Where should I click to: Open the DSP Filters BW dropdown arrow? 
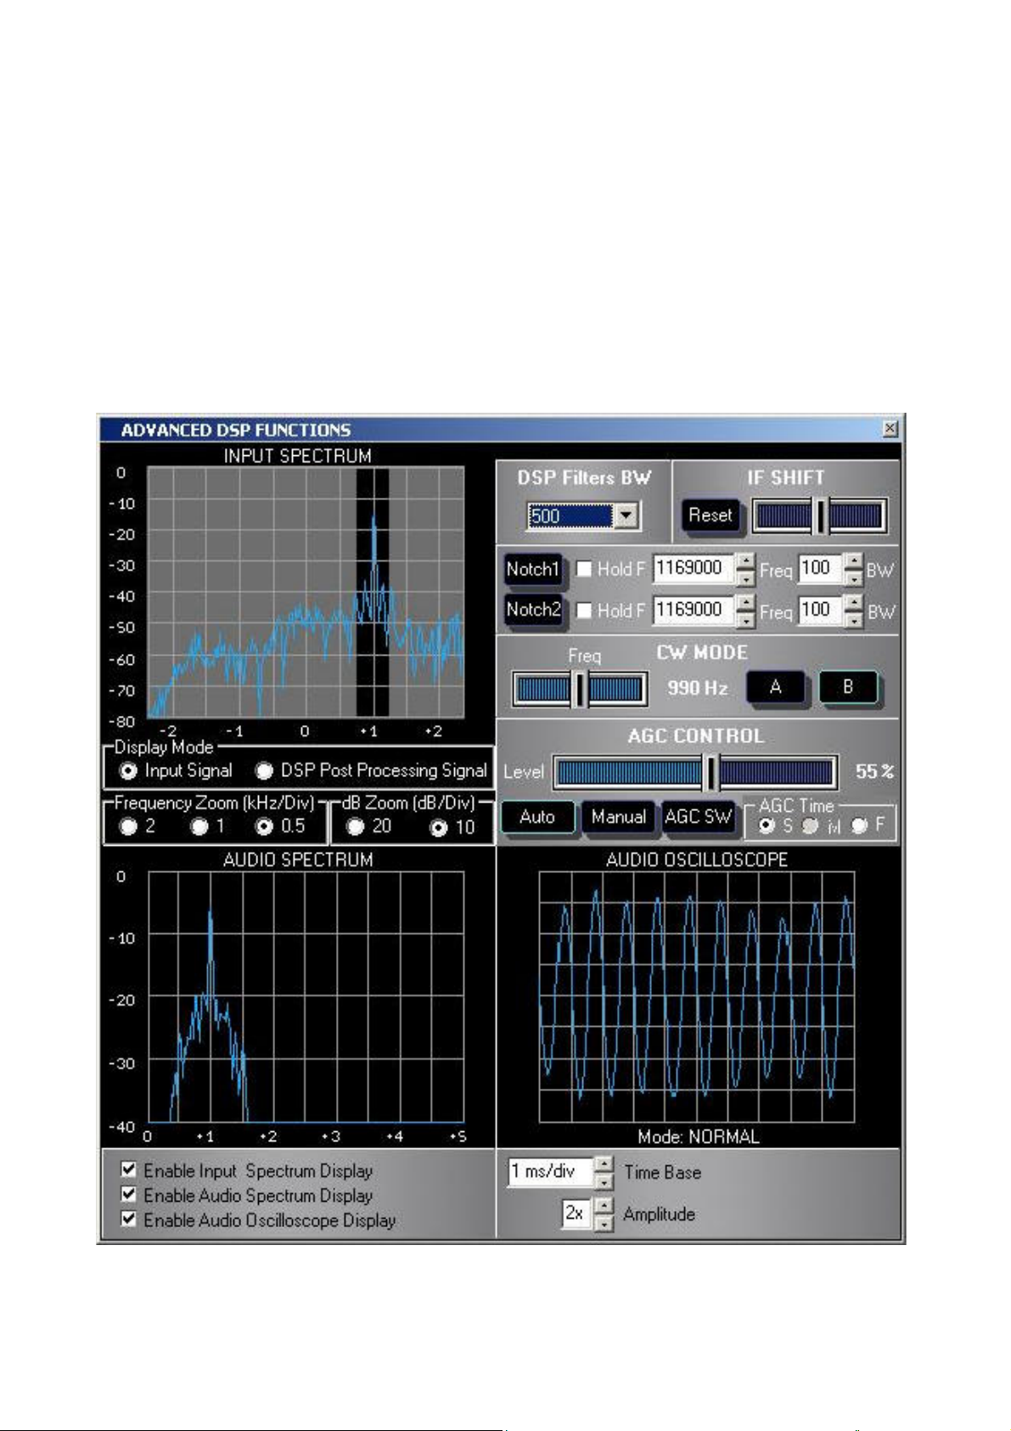pyautogui.click(x=626, y=515)
